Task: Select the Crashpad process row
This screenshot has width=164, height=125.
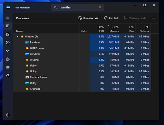Action: (x=82, y=89)
